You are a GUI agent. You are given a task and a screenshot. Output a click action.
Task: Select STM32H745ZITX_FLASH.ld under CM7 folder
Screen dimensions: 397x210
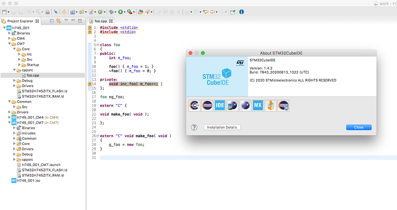(44, 91)
